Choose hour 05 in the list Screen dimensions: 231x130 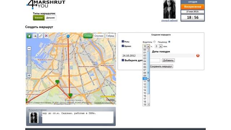coord(145,64)
